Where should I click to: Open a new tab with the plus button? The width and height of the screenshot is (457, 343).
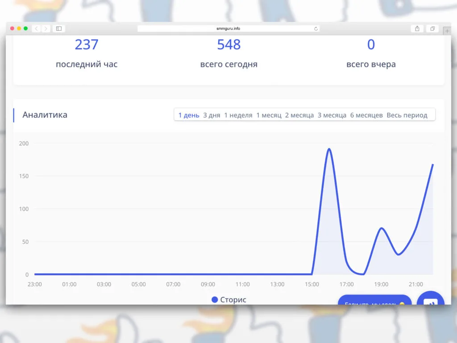[x=447, y=31]
